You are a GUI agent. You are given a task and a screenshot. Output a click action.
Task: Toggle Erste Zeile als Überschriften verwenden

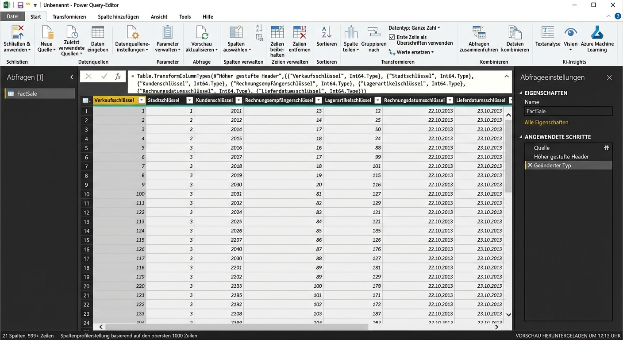(392, 37)
